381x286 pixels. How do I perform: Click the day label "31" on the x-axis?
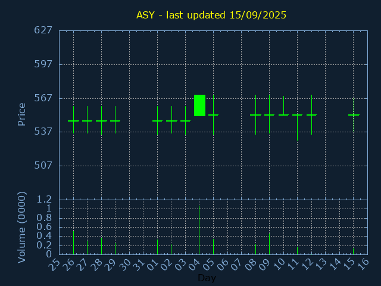[138, 265]
